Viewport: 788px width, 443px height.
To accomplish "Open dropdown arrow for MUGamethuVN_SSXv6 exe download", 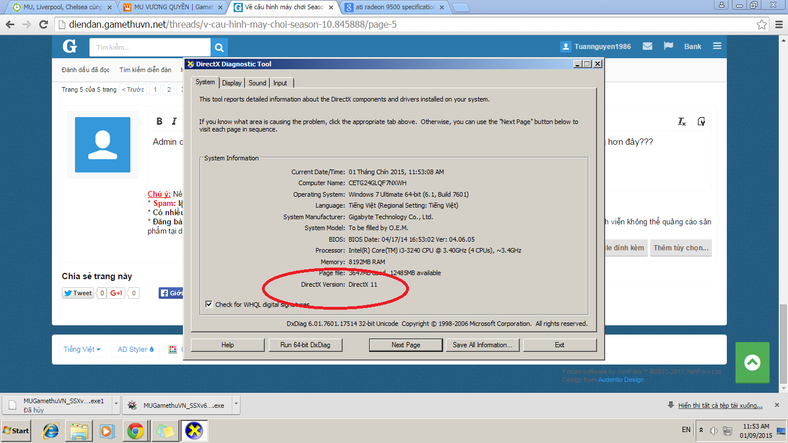I will [236, 405].
